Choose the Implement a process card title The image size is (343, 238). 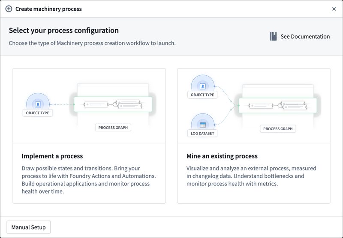pos(52,156)
